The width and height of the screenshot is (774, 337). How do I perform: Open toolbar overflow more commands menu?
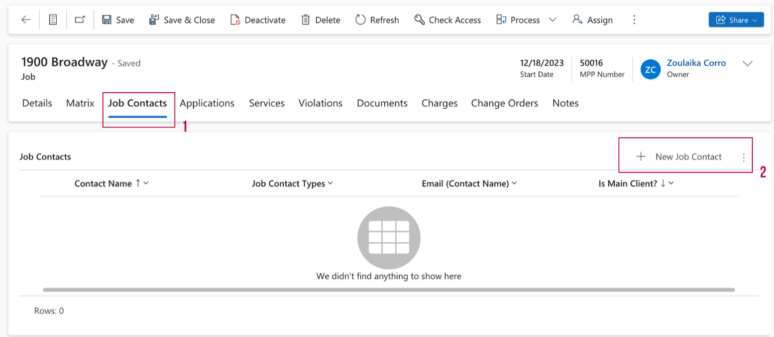coord(634,20)
